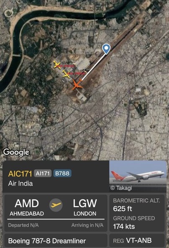Tap the upper yellow Air India plane icon
The image size is (169, 248).
57,65
